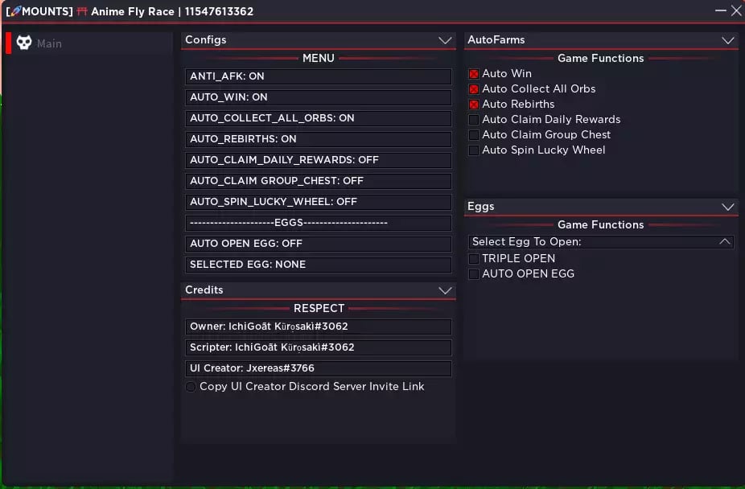Image resolution: width=745 pixels, height=489 pixels.
Task: Open the Select Egg To Open dropdown
Action: click(x=601, y=241)
